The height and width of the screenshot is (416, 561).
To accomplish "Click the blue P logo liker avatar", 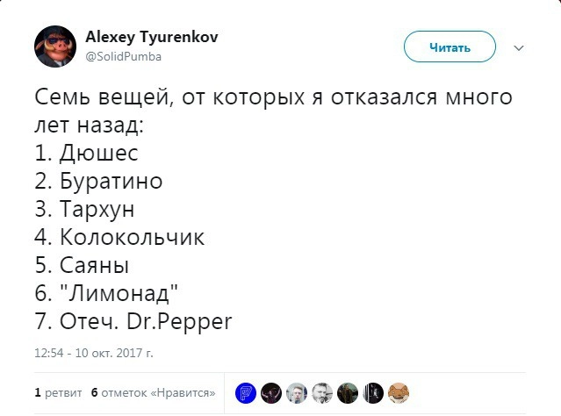I will coord(246,391).
